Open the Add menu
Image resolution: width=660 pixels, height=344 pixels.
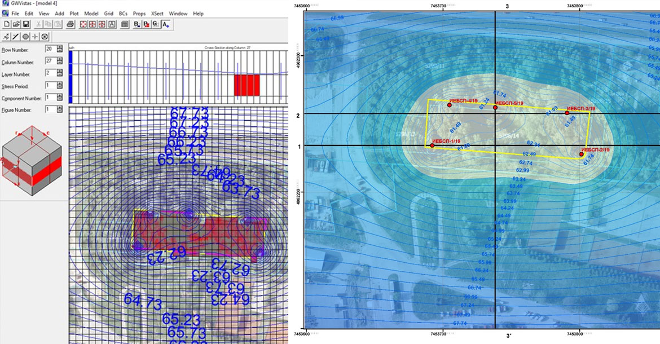(x=59, y=14)
